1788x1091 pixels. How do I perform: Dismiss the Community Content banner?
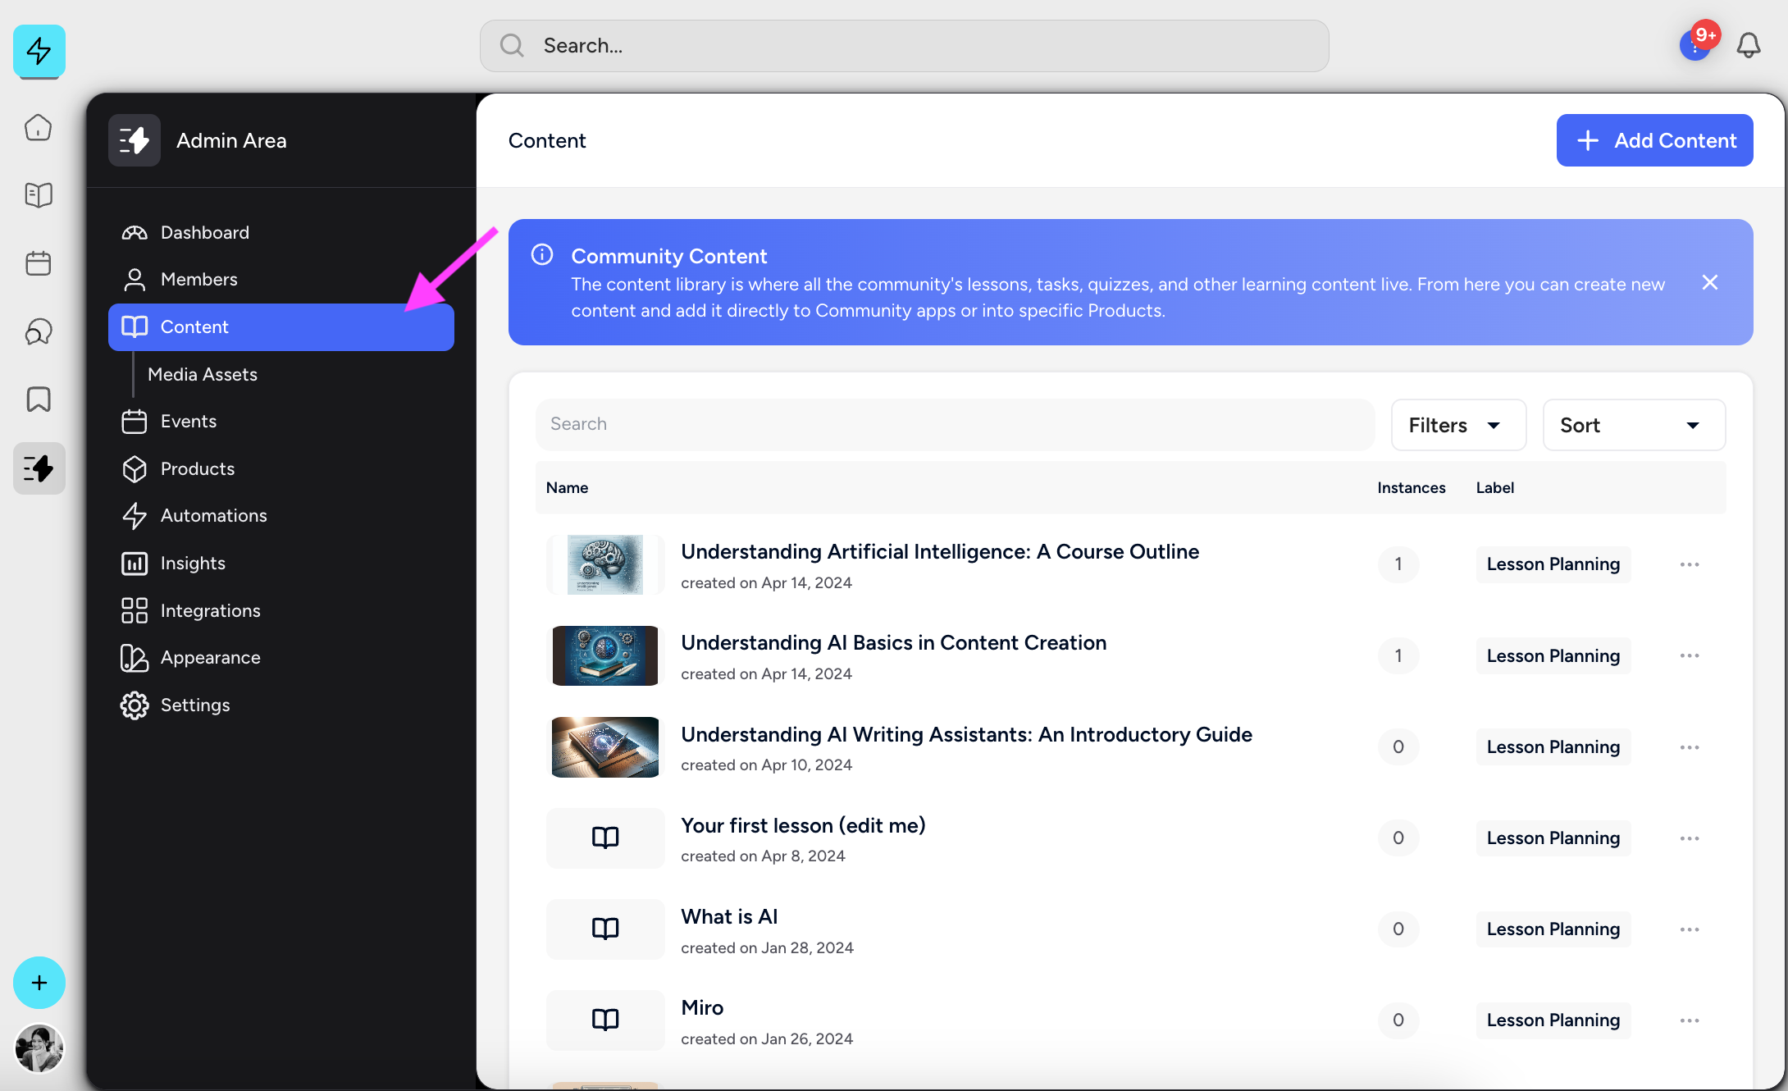click(1710, 282)
